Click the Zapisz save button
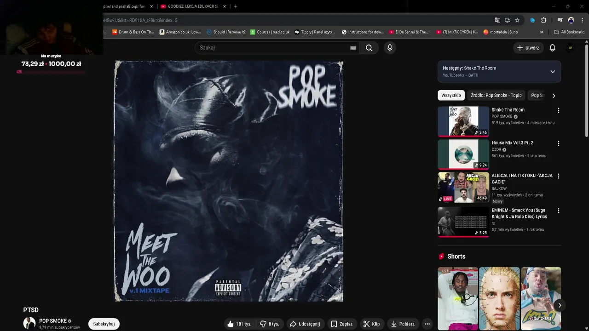Viewport: 589px width, 331px height. tap(341, 324)
